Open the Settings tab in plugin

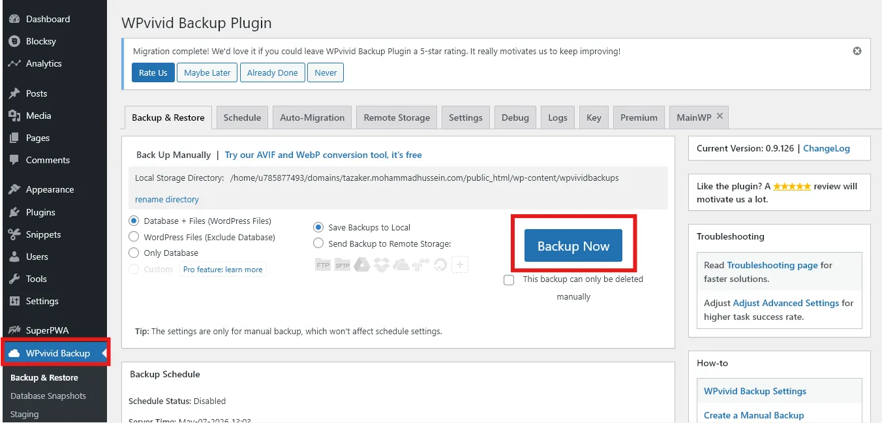[466, 117]
